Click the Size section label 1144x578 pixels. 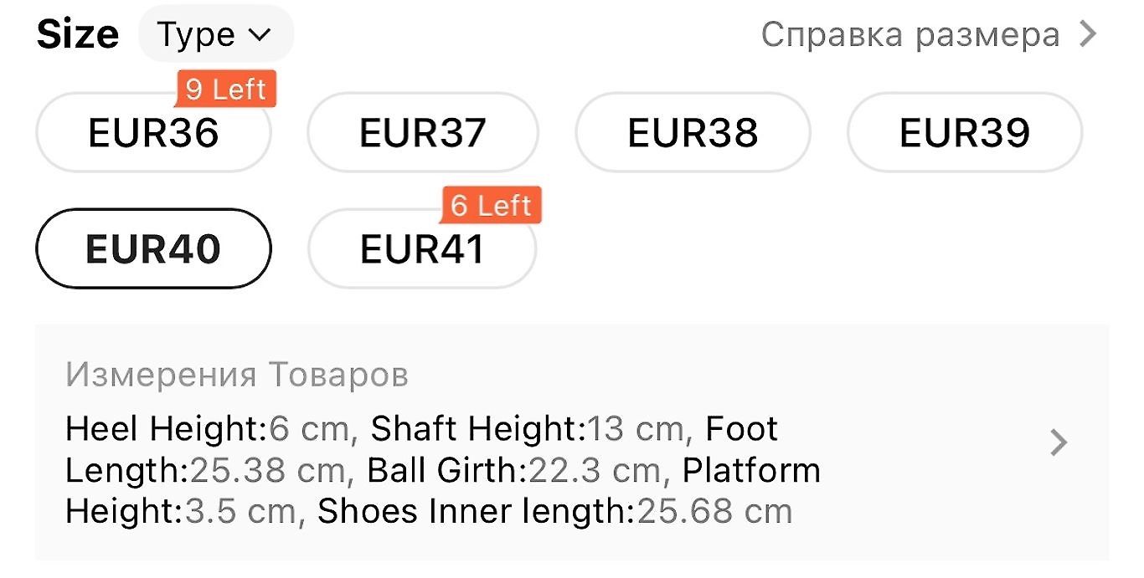78,34
